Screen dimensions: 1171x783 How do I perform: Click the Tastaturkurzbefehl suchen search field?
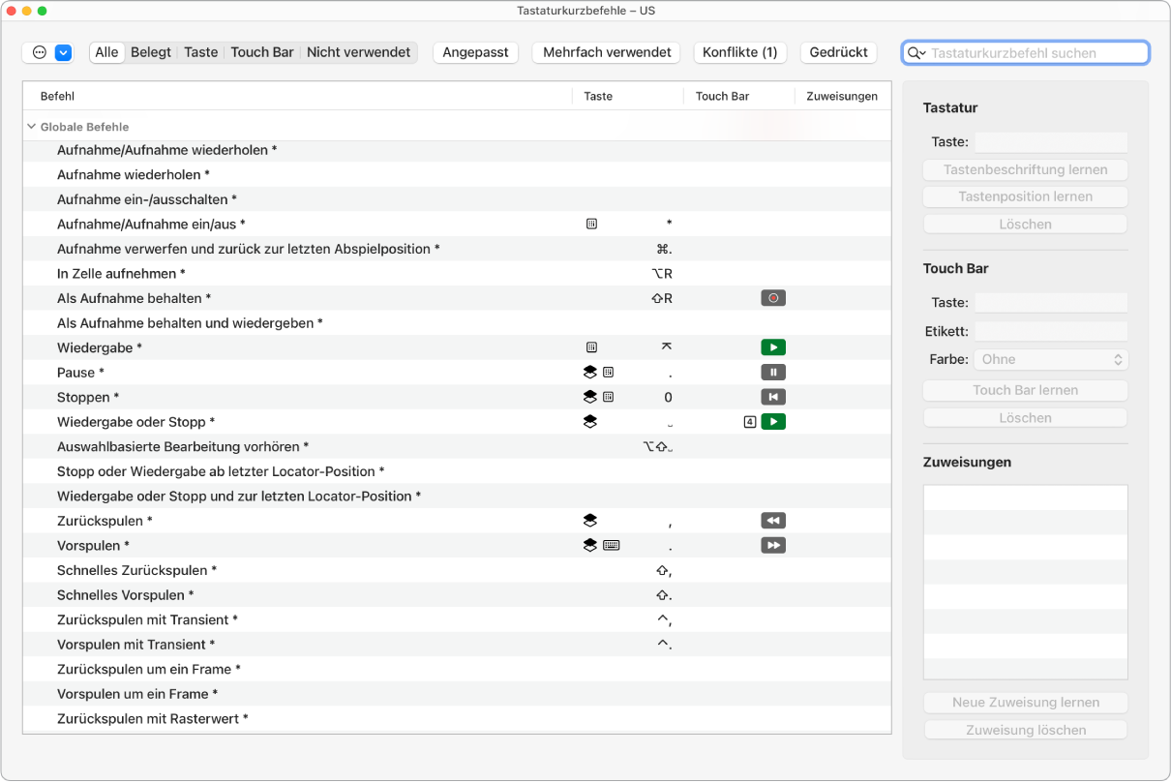[x=1036, y=53]
